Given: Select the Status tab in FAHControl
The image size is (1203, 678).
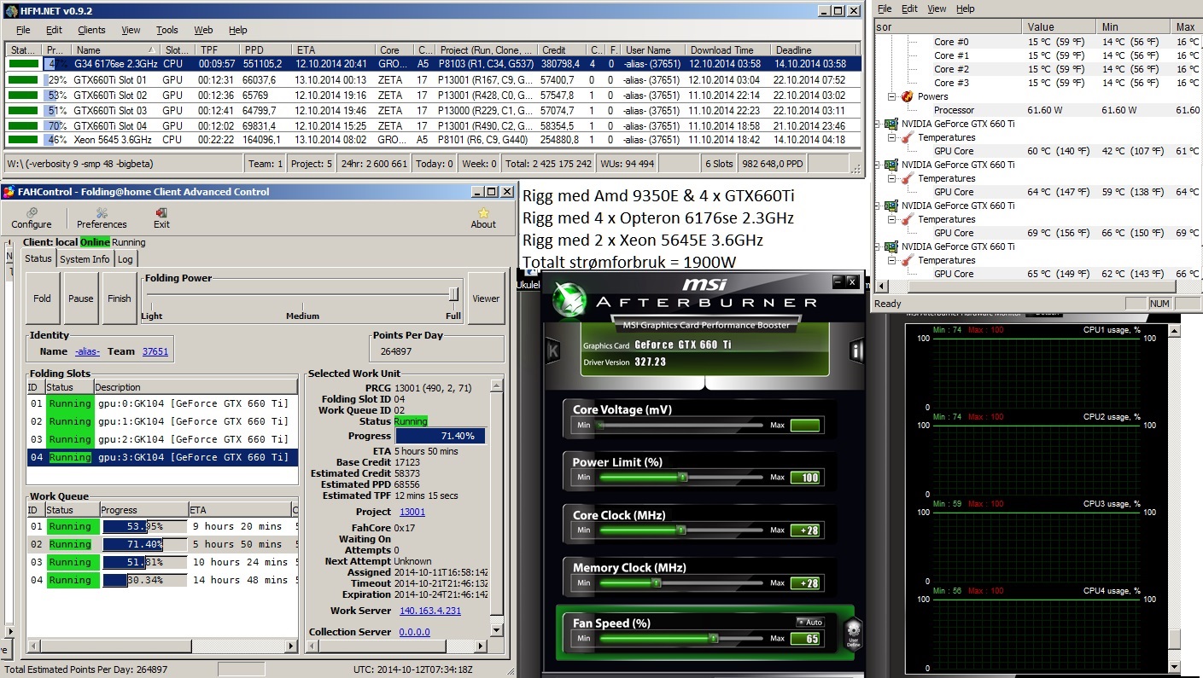Looking at the screenshot, I should [x=38, y=258].
